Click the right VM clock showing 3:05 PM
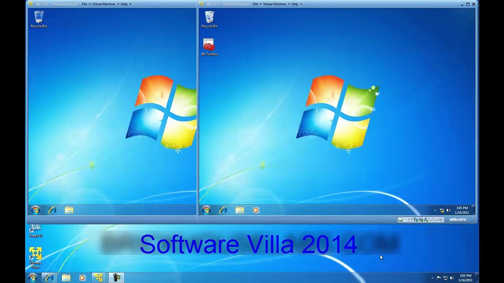The image size is (504, 283). pyautogui.click(x=462, y=210)
